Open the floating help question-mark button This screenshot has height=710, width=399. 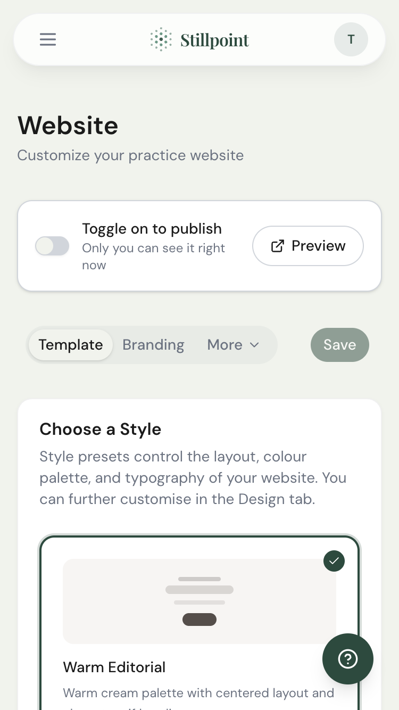(348, 659)
